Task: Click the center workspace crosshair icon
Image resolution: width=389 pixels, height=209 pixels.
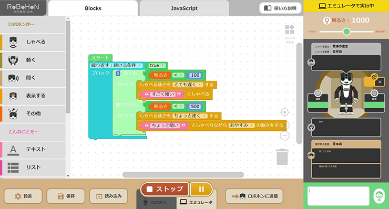Action: click(x=284, y=112)
